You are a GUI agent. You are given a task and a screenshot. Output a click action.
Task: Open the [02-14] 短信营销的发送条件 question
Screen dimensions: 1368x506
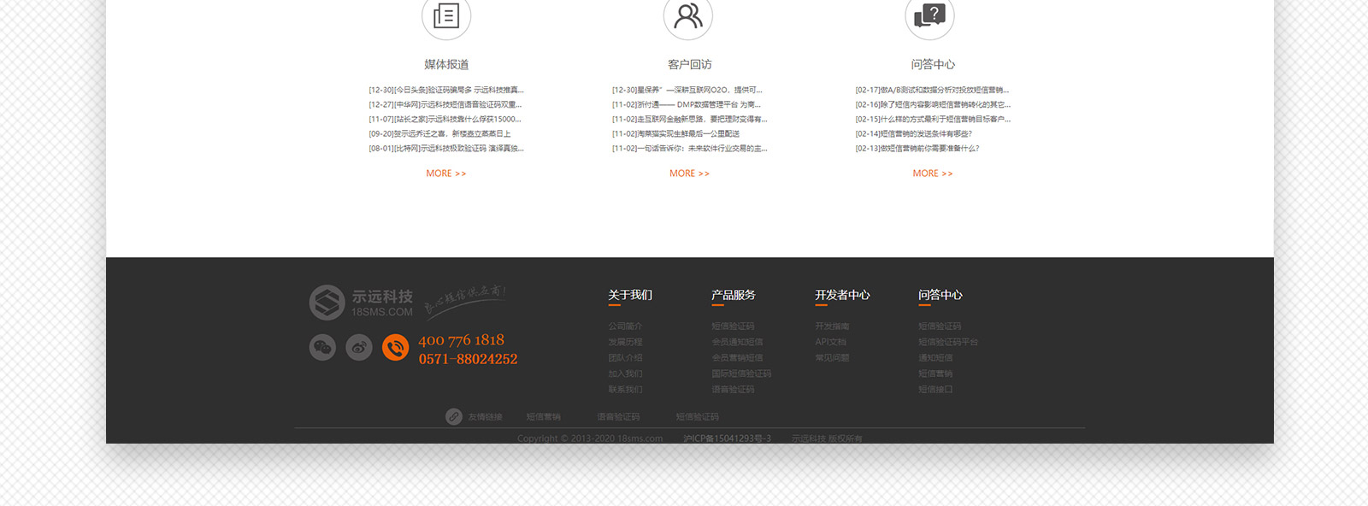(914, 133)
